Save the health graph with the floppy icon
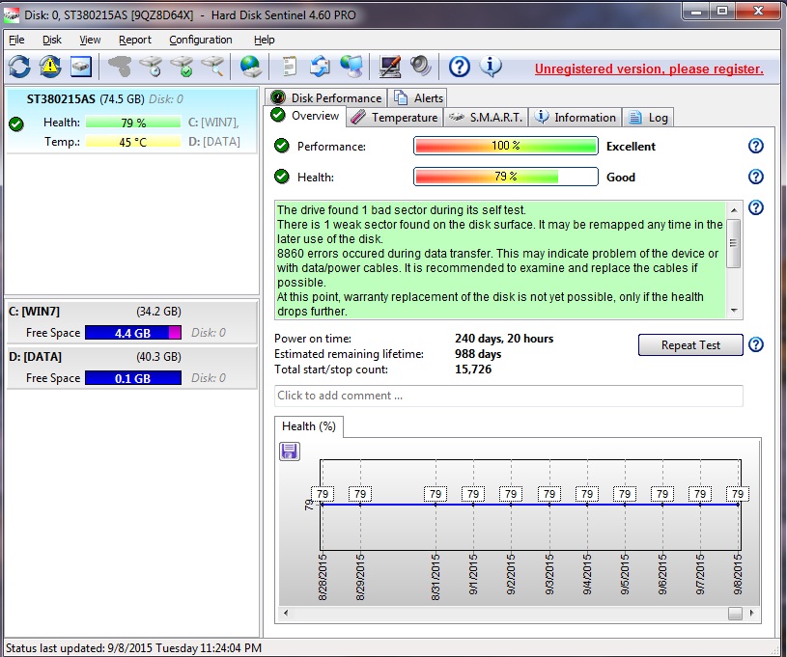The width and height of the screenshot is (787, 657). click(x=289, y=452)
